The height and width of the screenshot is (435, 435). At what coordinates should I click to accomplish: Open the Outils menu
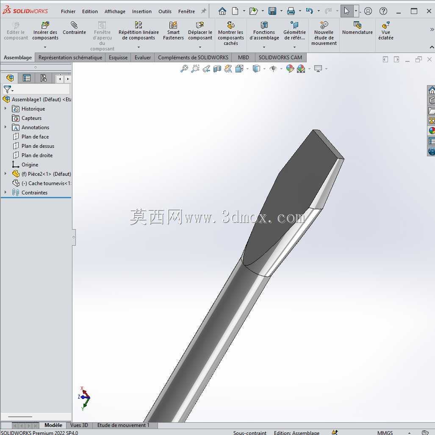[x=165, y=11]
